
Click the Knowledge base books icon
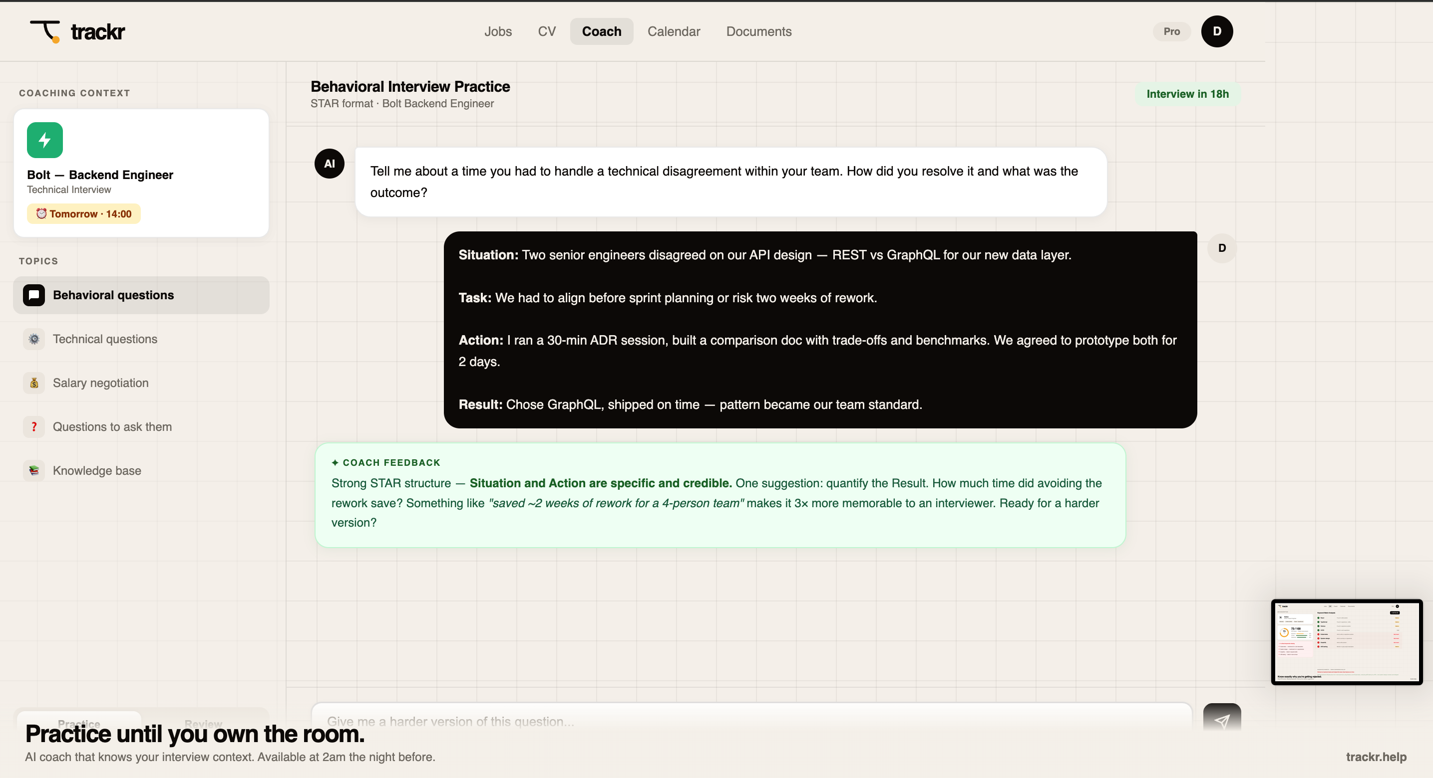(34, 471)
